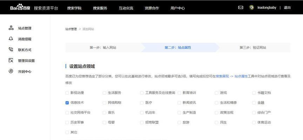This screenshot has width=303, height=140.
Task: Select the 体育运动 checkbox
Action: click(254, 122)
